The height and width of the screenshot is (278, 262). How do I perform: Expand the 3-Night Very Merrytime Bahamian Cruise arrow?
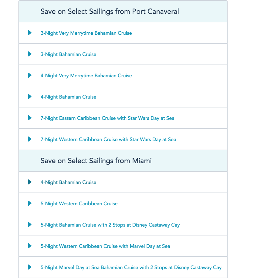pos(30,33)
